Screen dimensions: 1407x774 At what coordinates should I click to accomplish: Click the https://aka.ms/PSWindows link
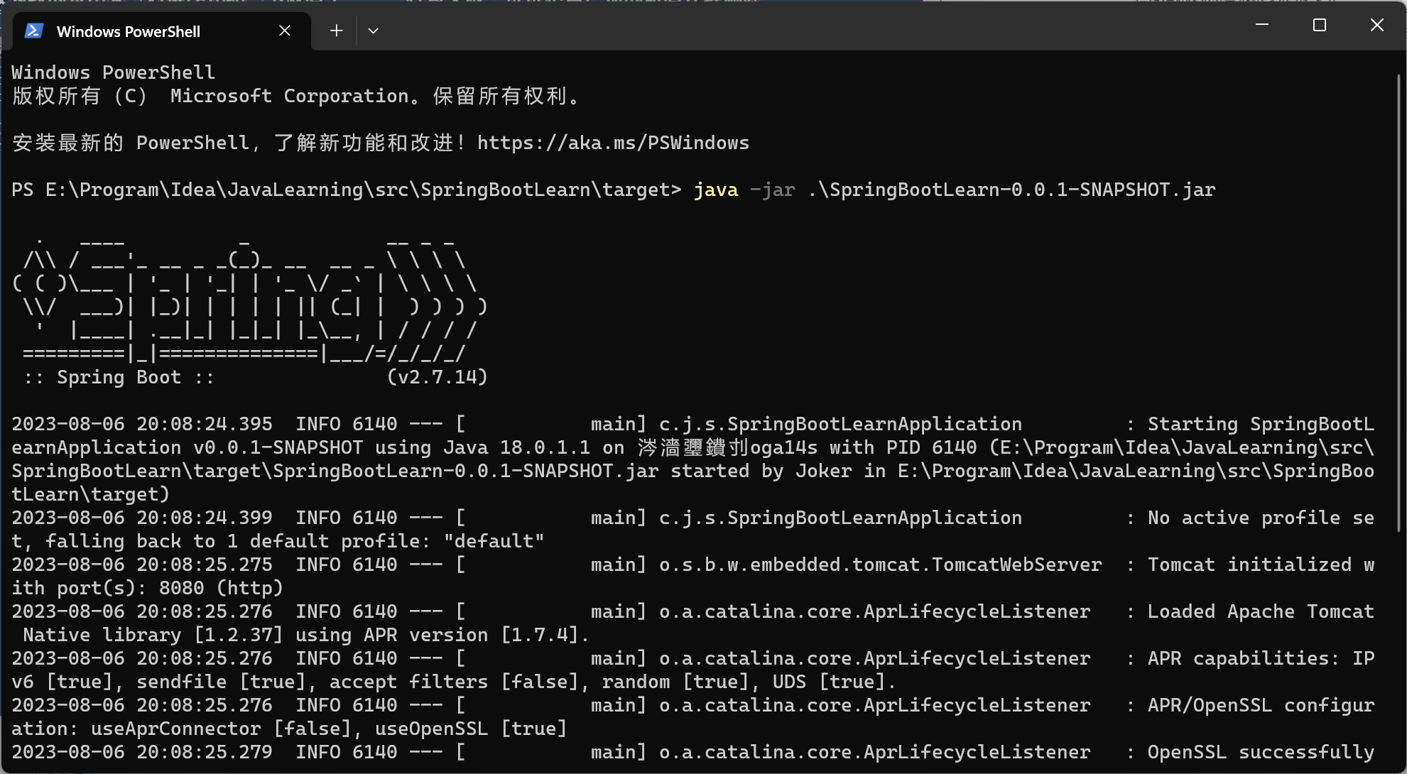[x=613, y=143]
